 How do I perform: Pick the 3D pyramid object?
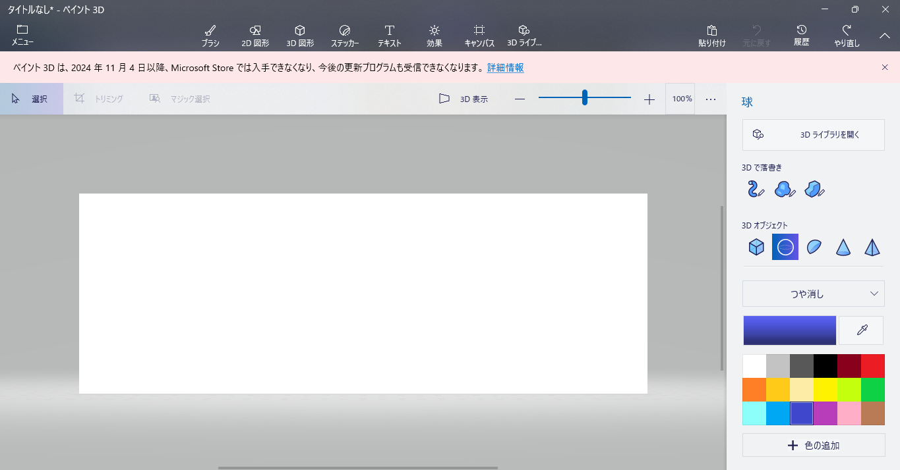click(x=872, y=247)
